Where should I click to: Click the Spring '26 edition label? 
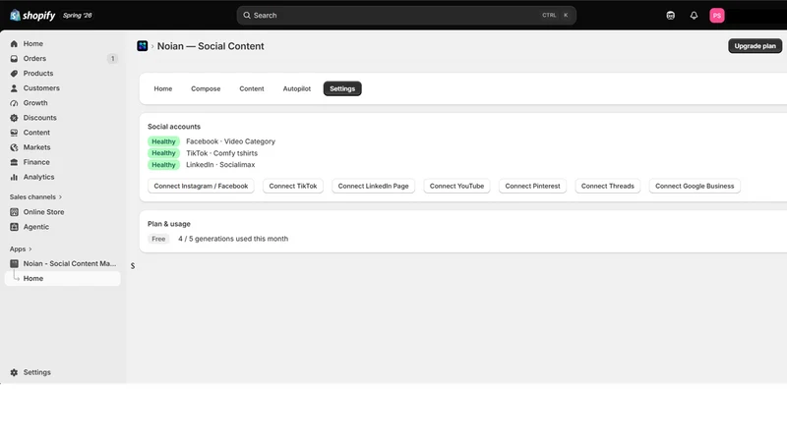pyautogui.click(x=78, y=16)
